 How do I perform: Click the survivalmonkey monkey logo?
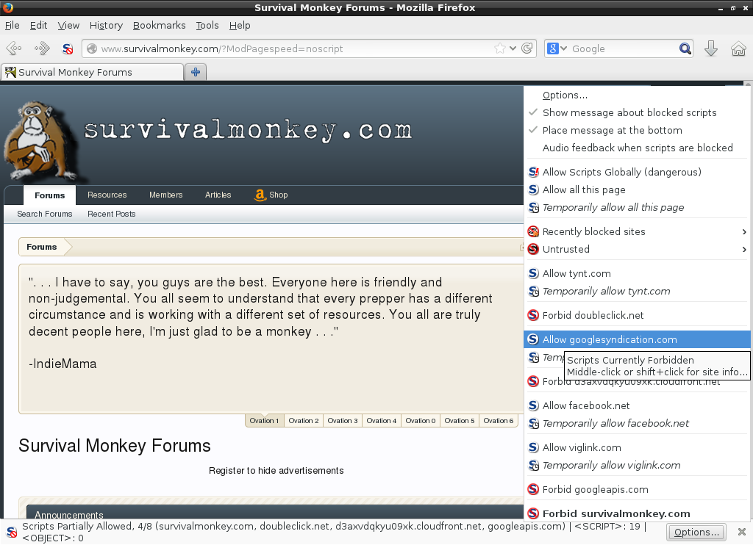[42, 140]
